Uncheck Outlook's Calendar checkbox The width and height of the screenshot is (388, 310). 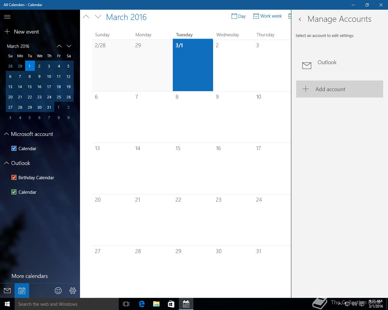click(14, 192)
